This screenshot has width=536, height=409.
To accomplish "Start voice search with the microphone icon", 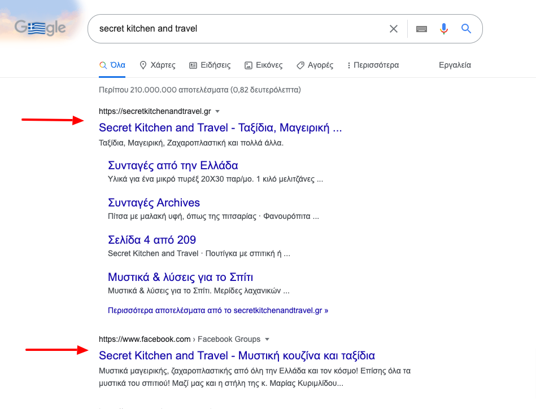I will coord(444,29).
